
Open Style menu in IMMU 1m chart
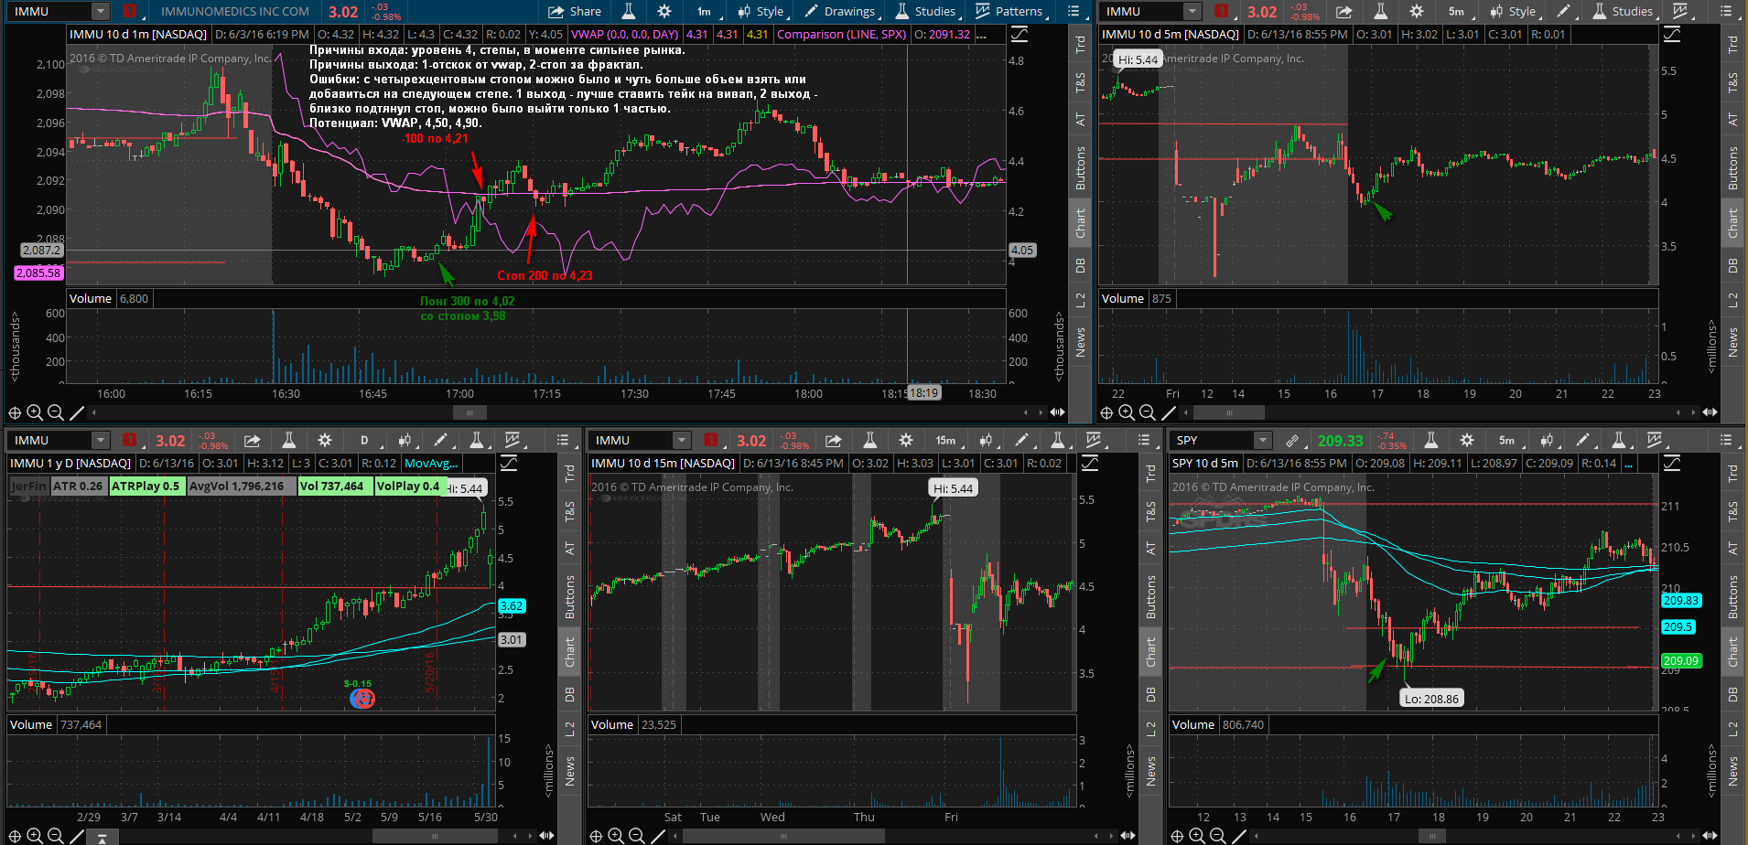tap(762, 11)
